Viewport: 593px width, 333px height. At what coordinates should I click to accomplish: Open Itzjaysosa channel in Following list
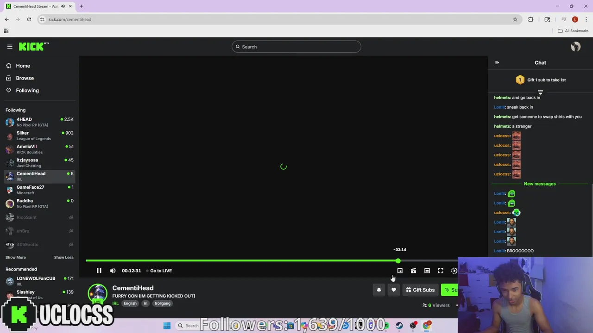(x=39, y=163)
